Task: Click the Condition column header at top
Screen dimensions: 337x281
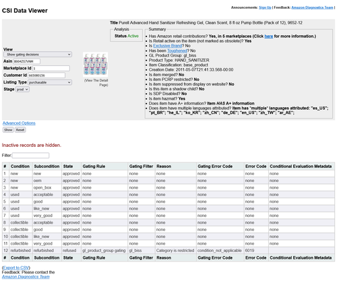Action: [x=20, y=166]
